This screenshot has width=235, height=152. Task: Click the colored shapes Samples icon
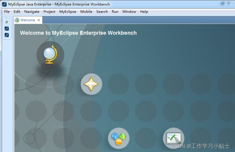click(119, 138)
